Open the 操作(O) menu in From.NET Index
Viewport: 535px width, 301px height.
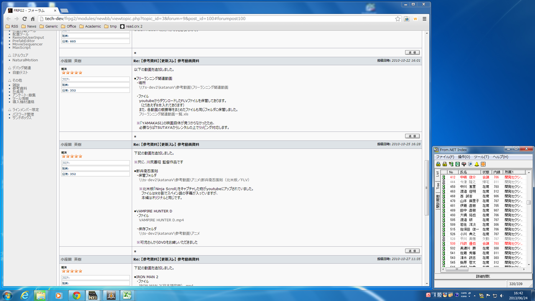click(x=464, y=157)
